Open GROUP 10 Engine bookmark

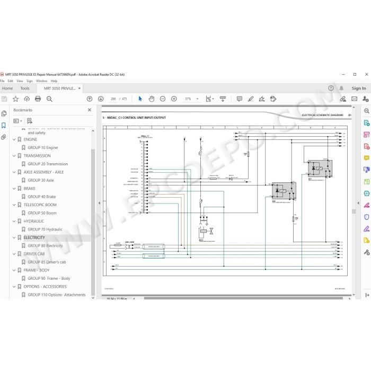(43, 147)
